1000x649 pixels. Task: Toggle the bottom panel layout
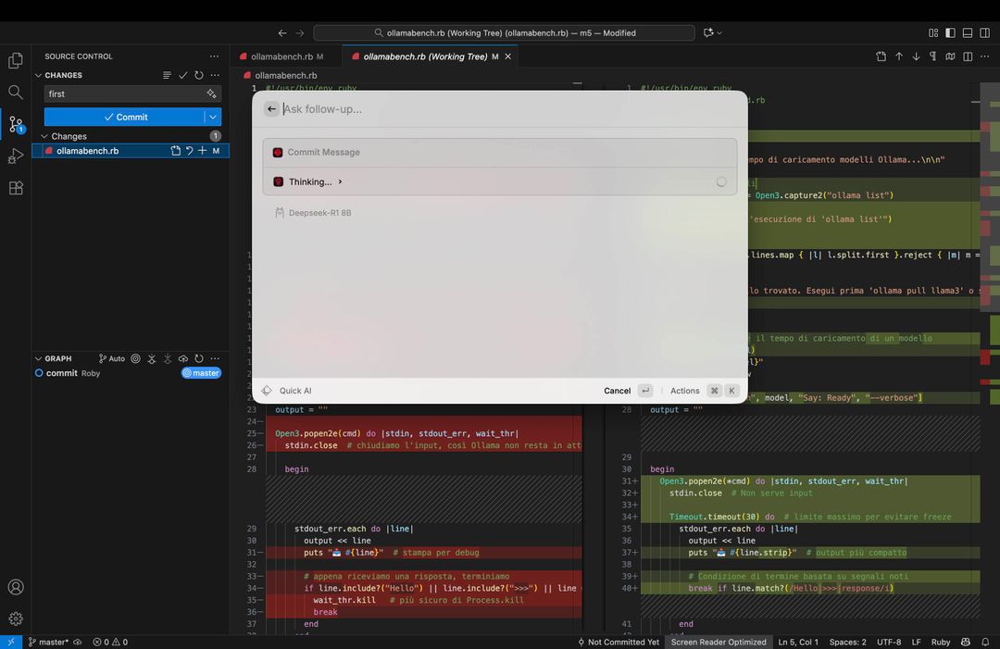968,32
